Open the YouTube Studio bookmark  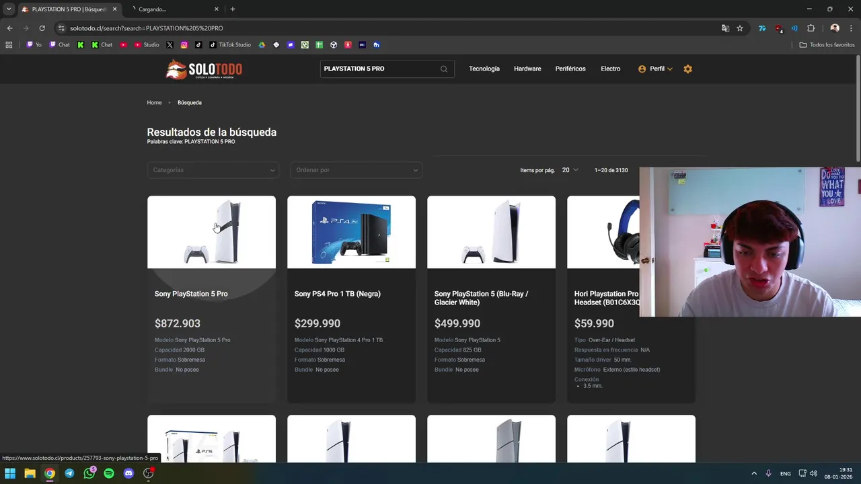pyautogui.click(x=147, y=45)
